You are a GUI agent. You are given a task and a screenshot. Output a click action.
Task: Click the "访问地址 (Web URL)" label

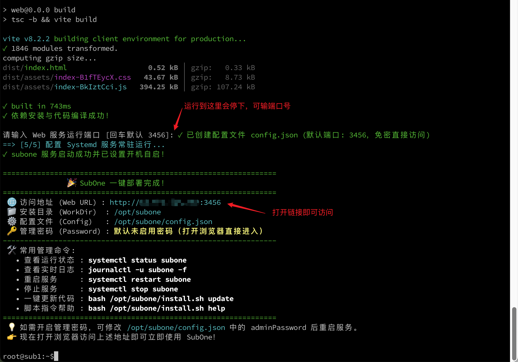[x=58, y=202]
